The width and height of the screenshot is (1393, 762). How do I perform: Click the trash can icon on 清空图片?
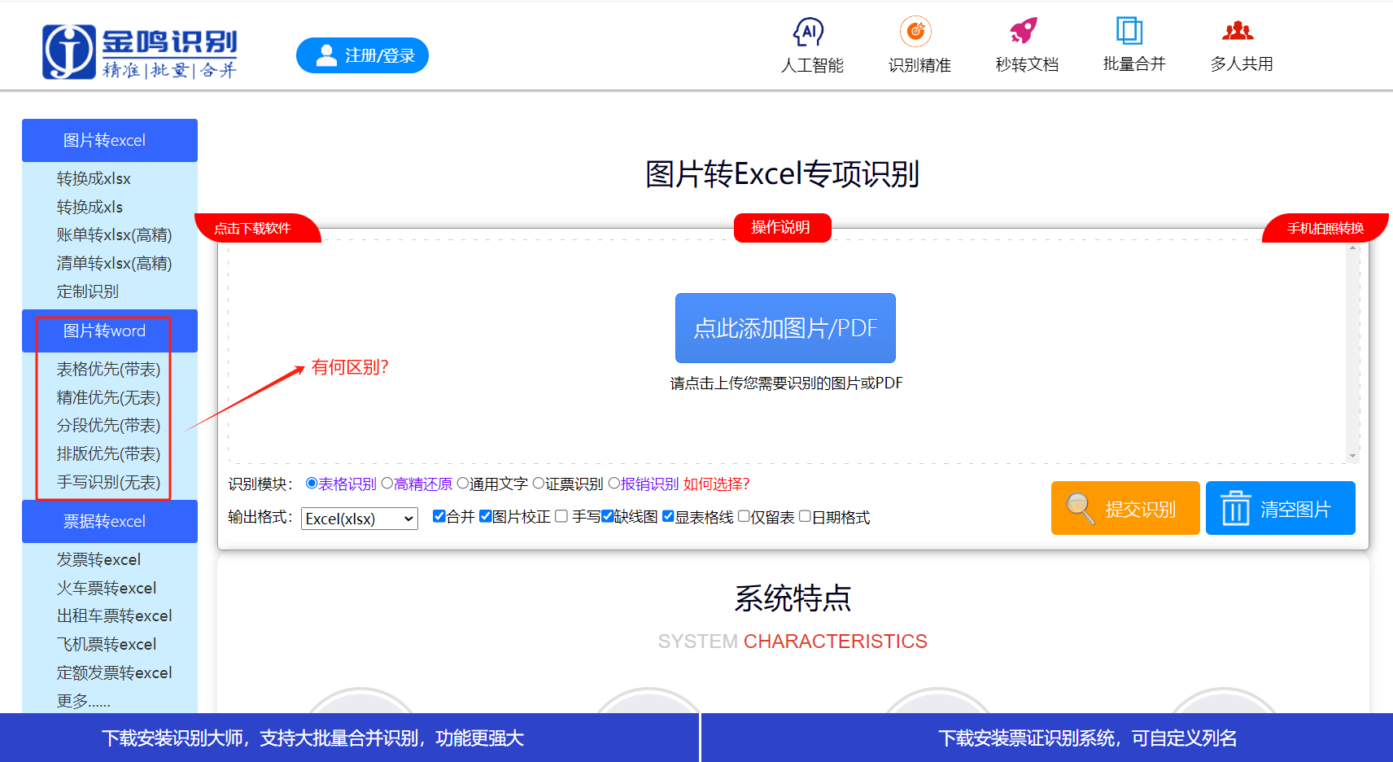point(1235,508)
